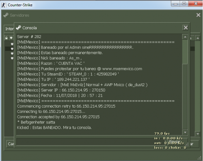Click the server list scroll up arrow
The image size is (203, 161).
(198, 38)
